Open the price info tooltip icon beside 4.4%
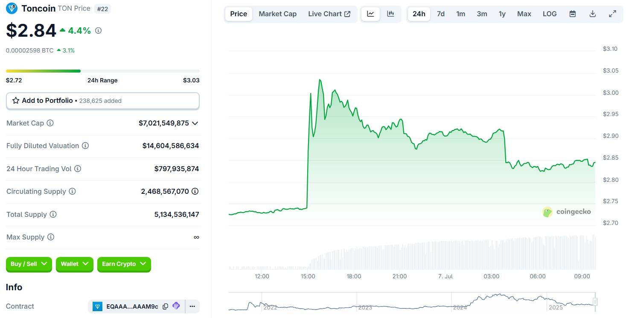Image resolution: width=626 pixels, height=318 pixels. [98, 31]
